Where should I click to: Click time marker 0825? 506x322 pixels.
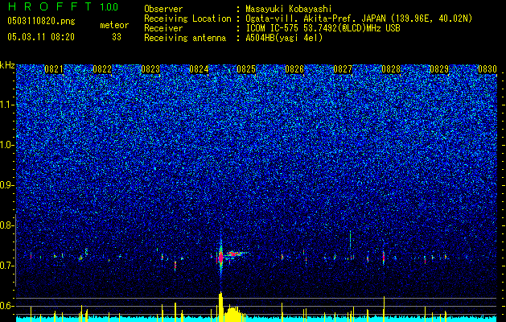coord(246,69)
